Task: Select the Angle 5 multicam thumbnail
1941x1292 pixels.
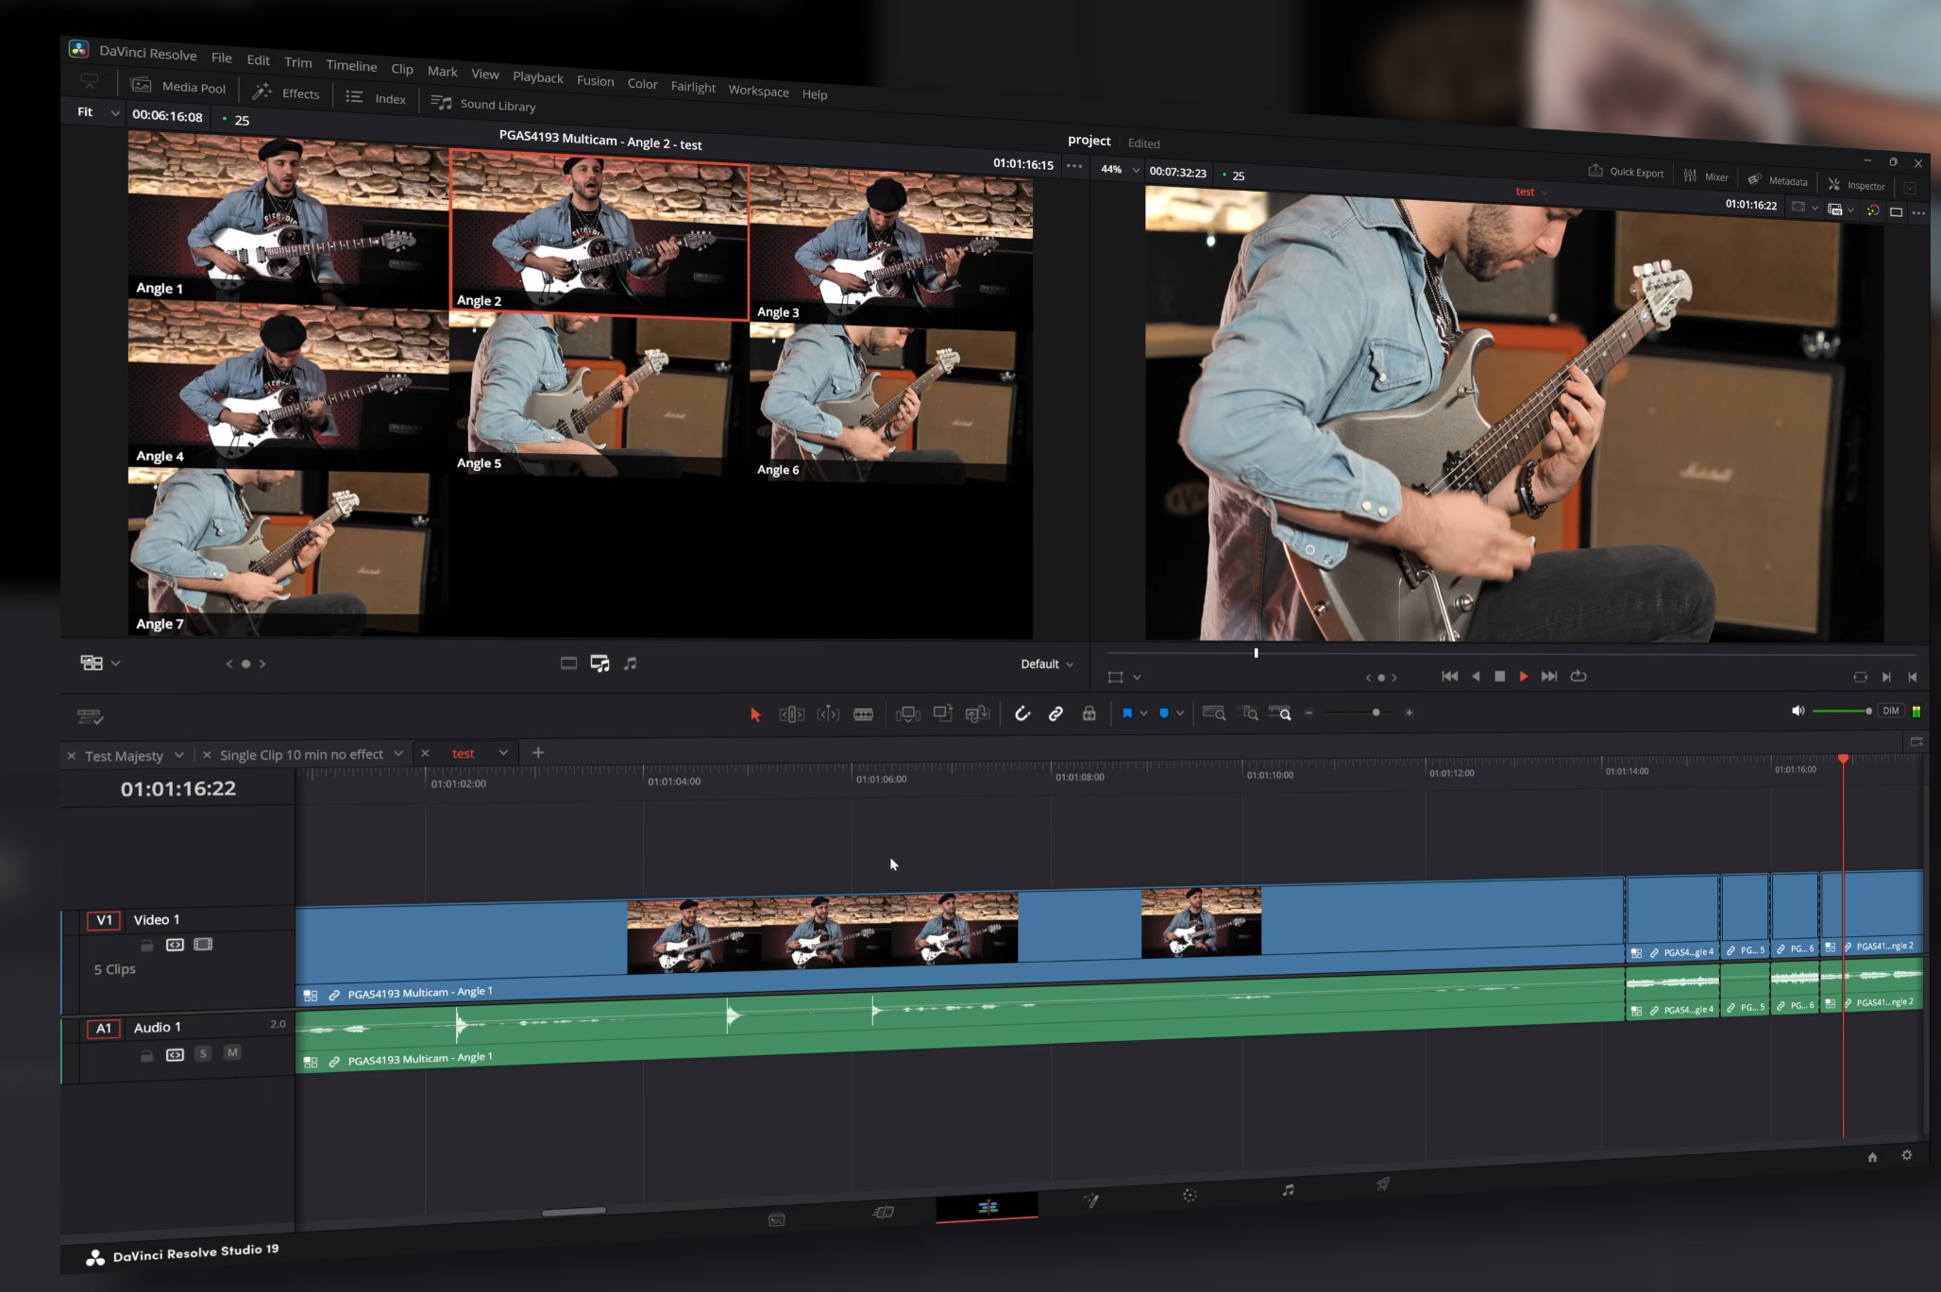Action: point(597,394)
